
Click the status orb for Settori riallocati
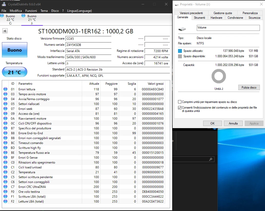tap(5, 104)
